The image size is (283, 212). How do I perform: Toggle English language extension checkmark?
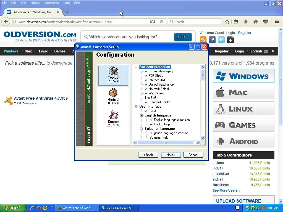coord(151,120)
